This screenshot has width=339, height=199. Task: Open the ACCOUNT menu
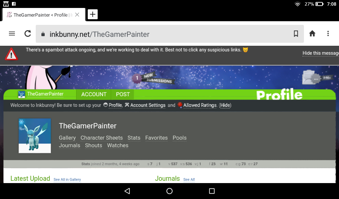pos(94,95)
